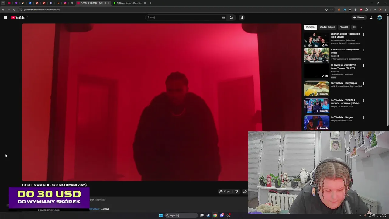Open options menu for FIKU MIKU video
This screenshot has width=389, height=219.
point(363,50)
